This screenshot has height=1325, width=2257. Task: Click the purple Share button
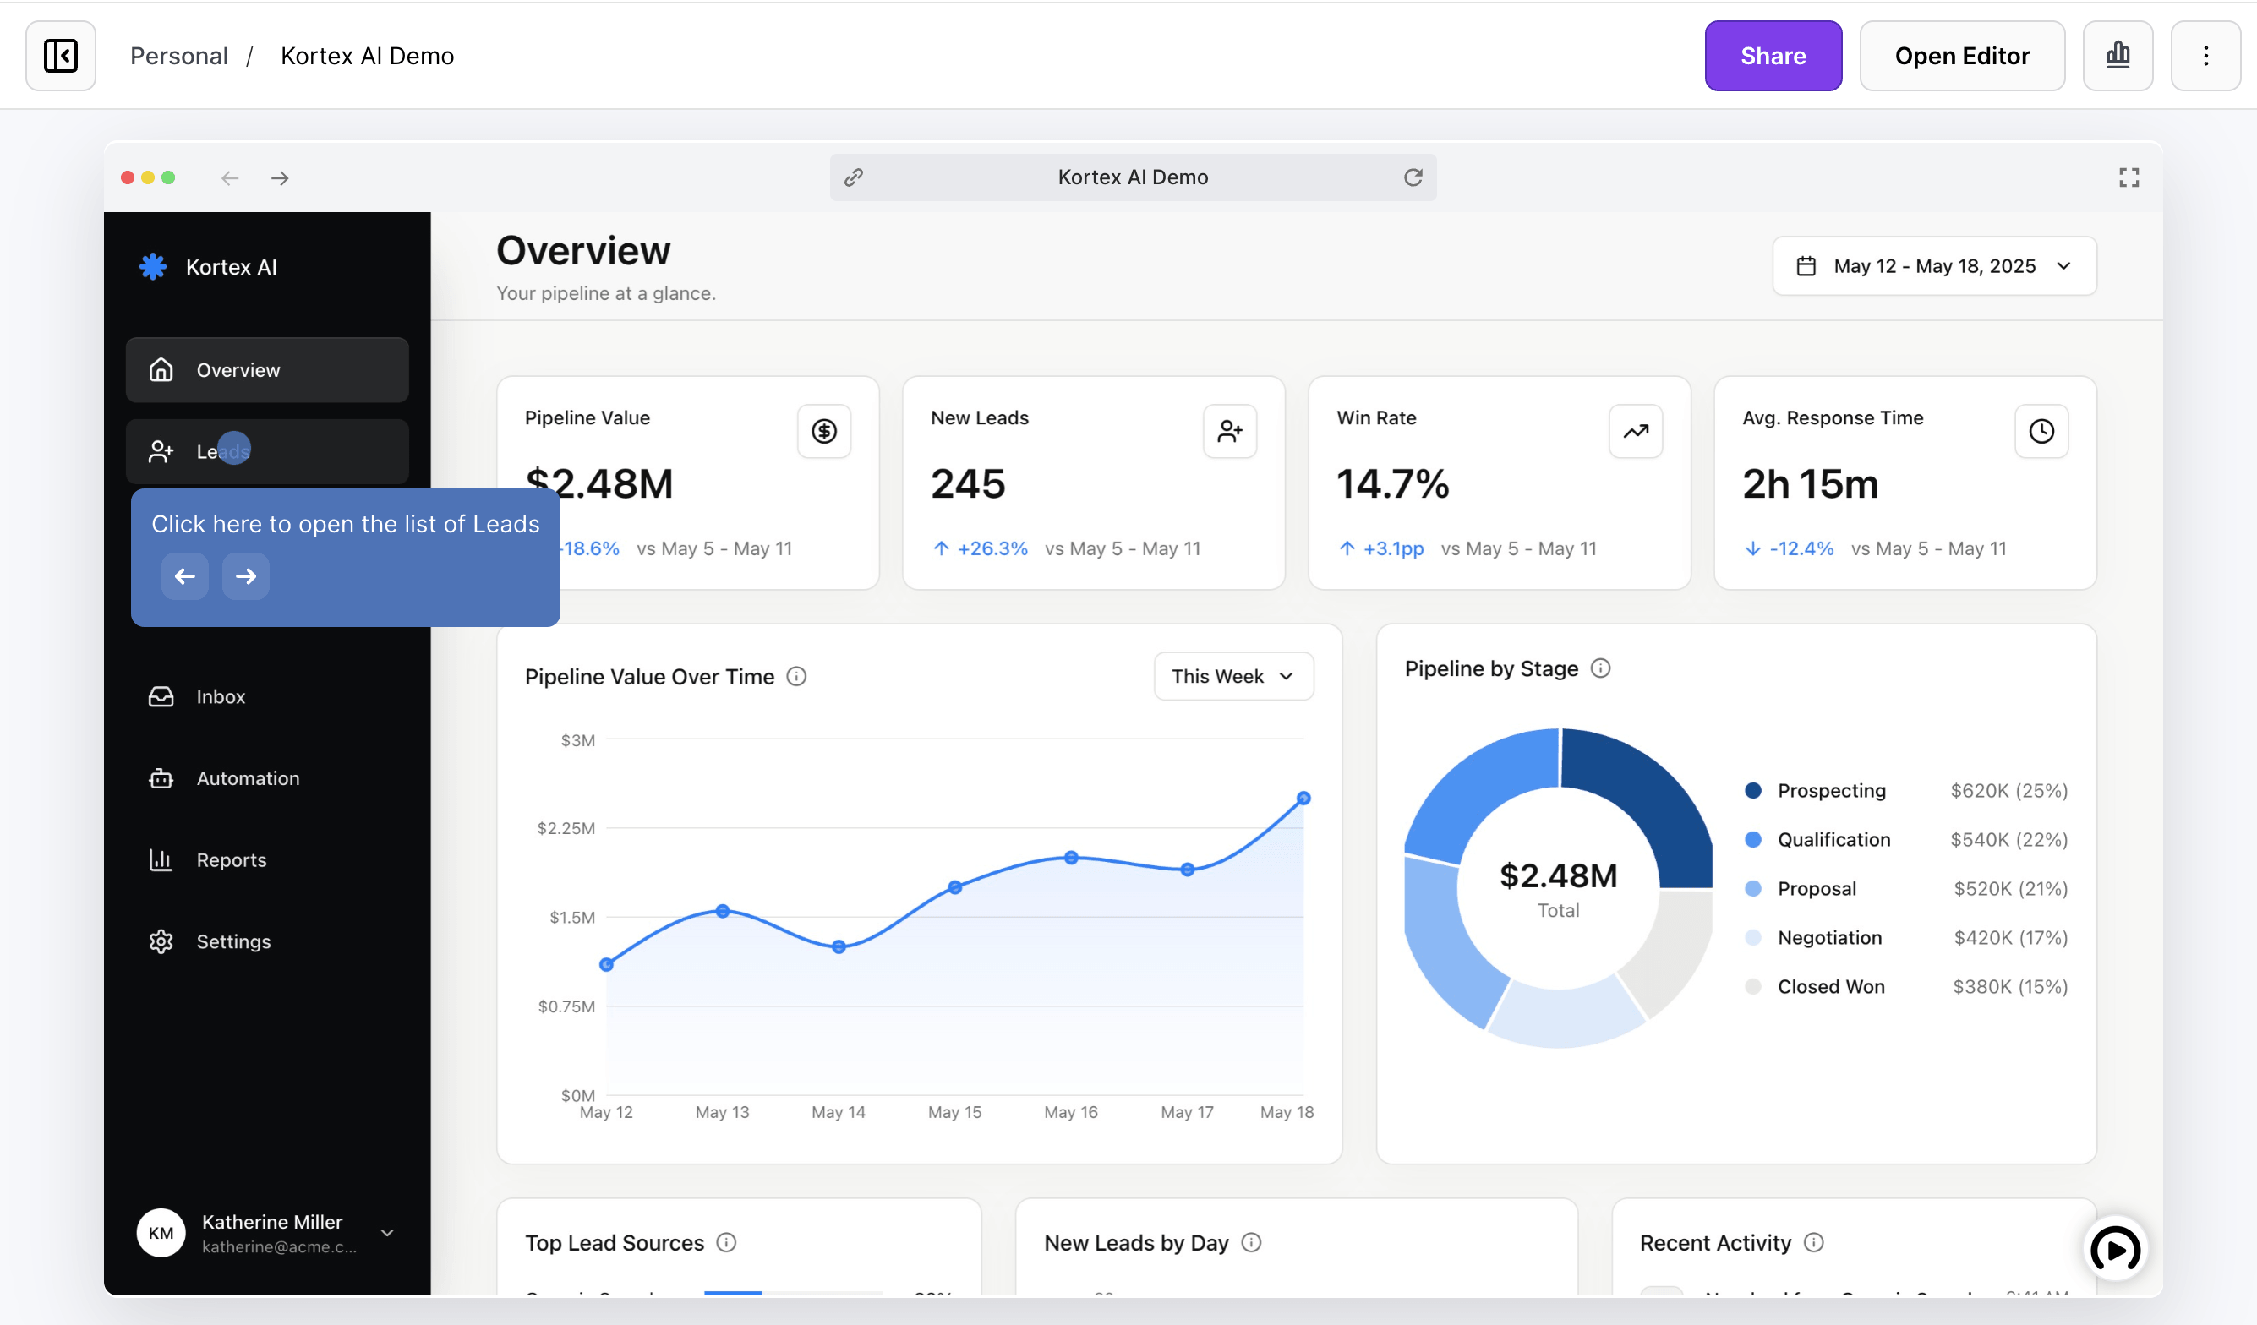point(1773,56)
